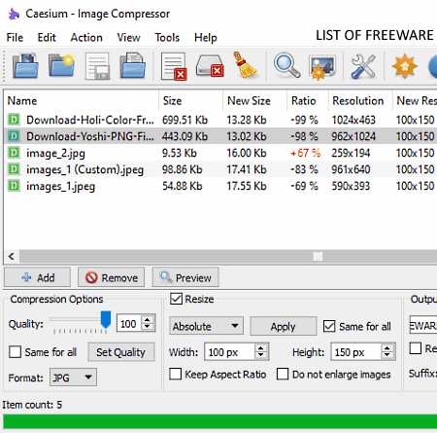This screenshot has width=437, height=433.
Task: Increase the Width value with the up arrow
Action: tap(261, 348)
